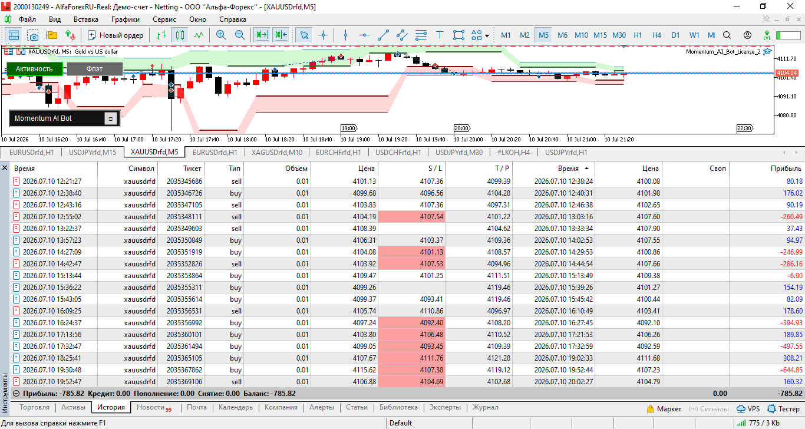Toggle the cursor selection mode
Viewport: 805px width, 429px height.
[304, 35]
